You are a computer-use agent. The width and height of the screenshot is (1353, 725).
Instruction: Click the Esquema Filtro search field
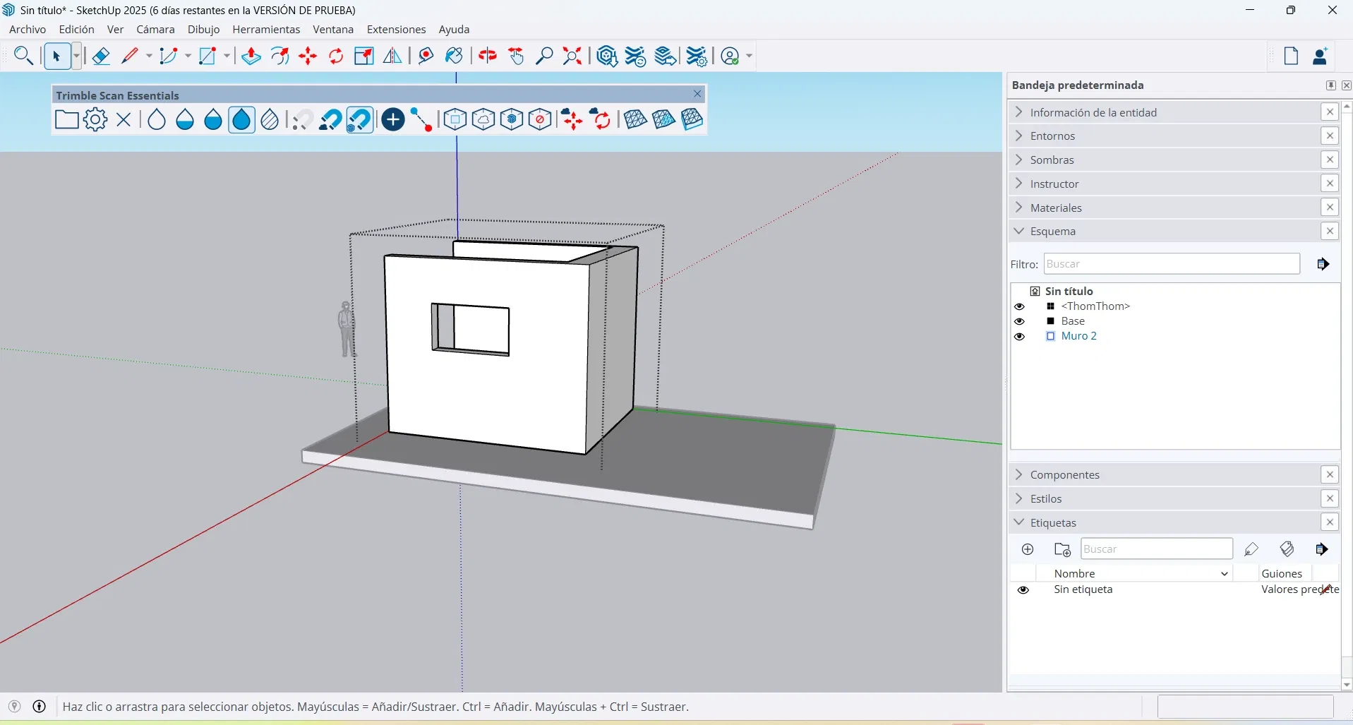click(1172, 264)
